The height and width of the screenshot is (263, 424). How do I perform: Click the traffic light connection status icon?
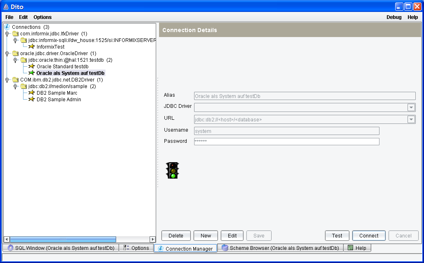click(x=173, y=170)
